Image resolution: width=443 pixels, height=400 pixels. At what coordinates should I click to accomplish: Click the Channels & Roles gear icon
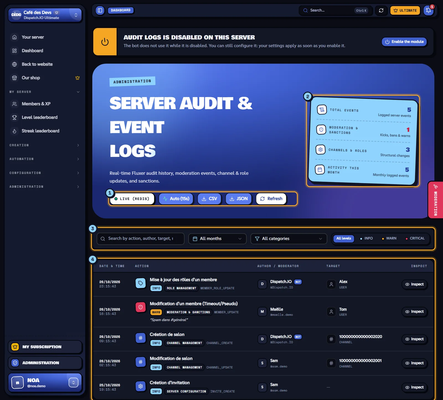tap(320, 150)
